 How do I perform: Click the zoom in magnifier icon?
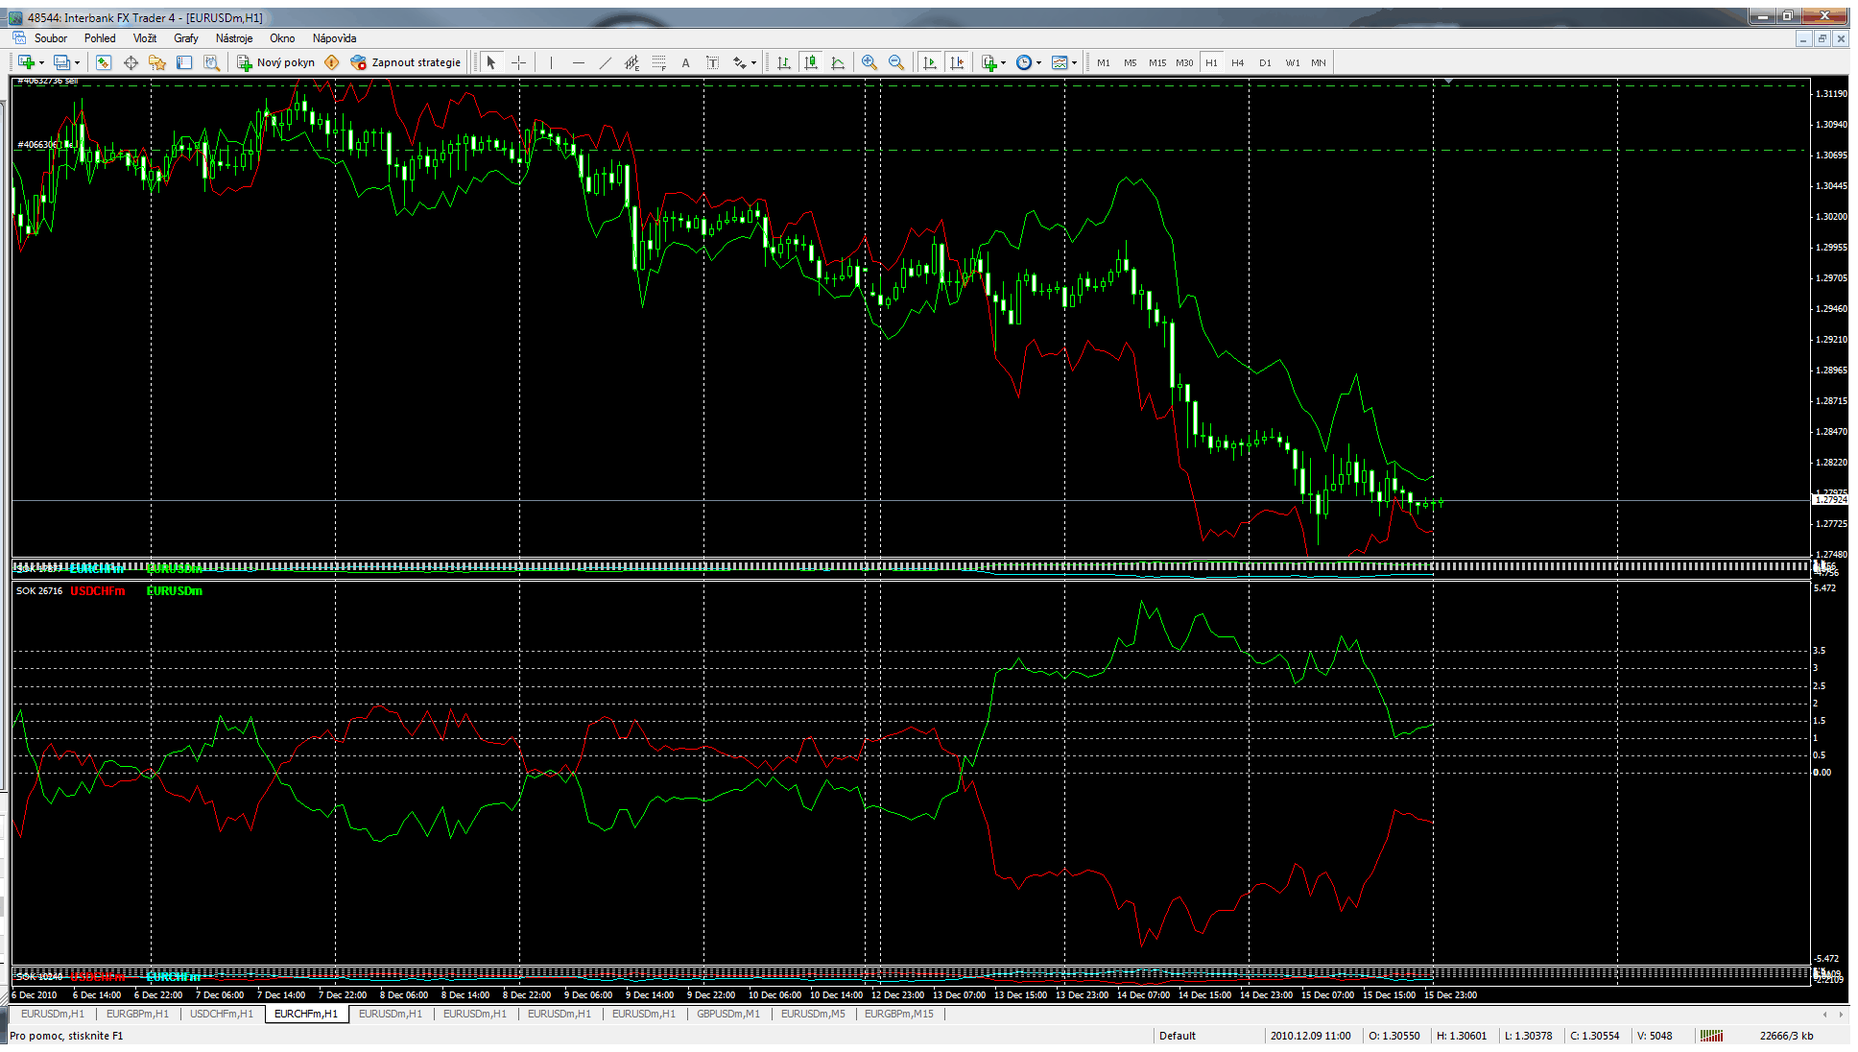[x=869, y=62]
